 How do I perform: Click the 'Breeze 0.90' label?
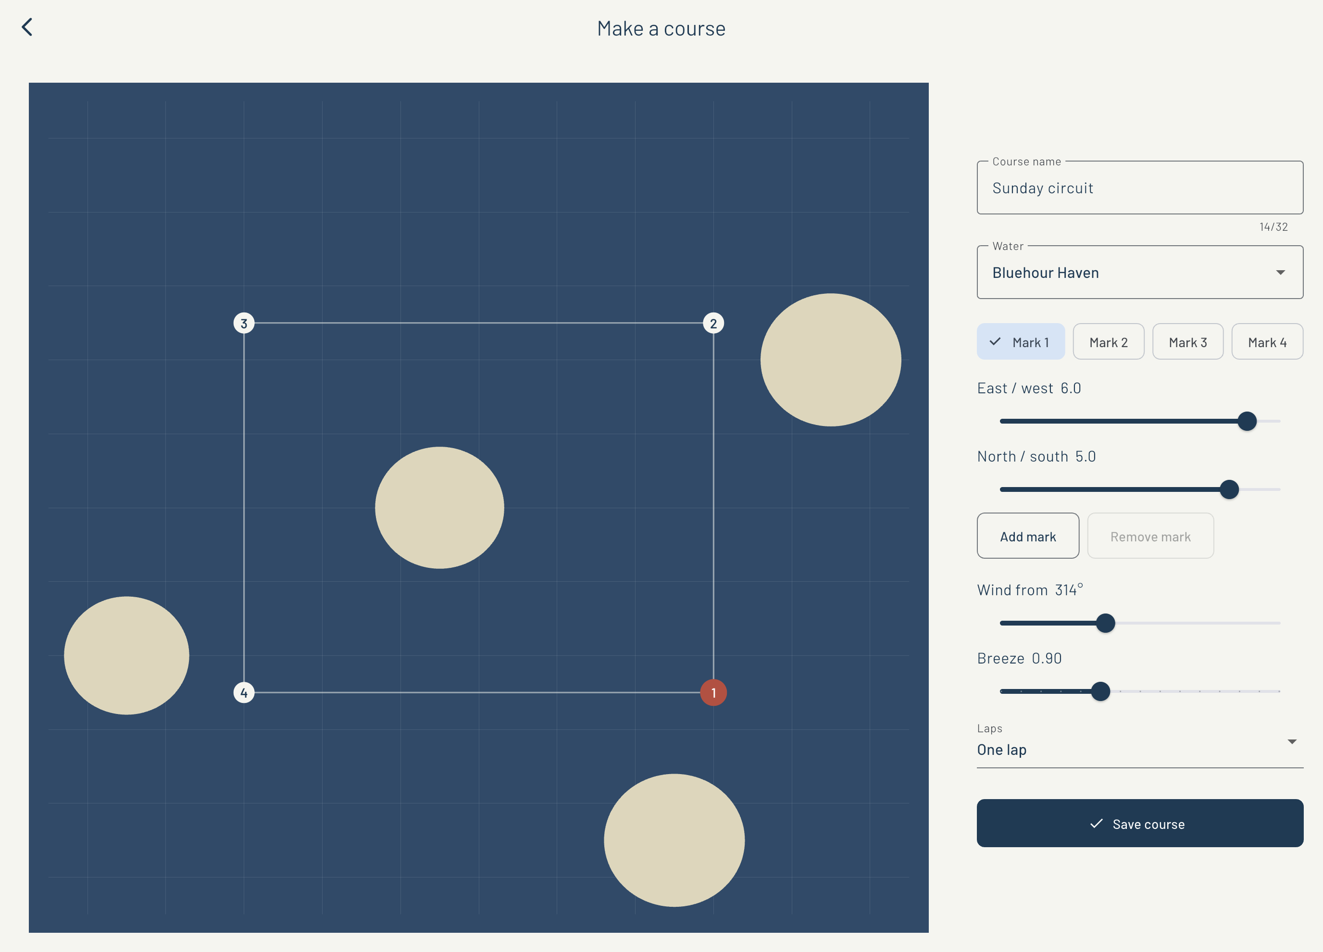(1019, 658)
